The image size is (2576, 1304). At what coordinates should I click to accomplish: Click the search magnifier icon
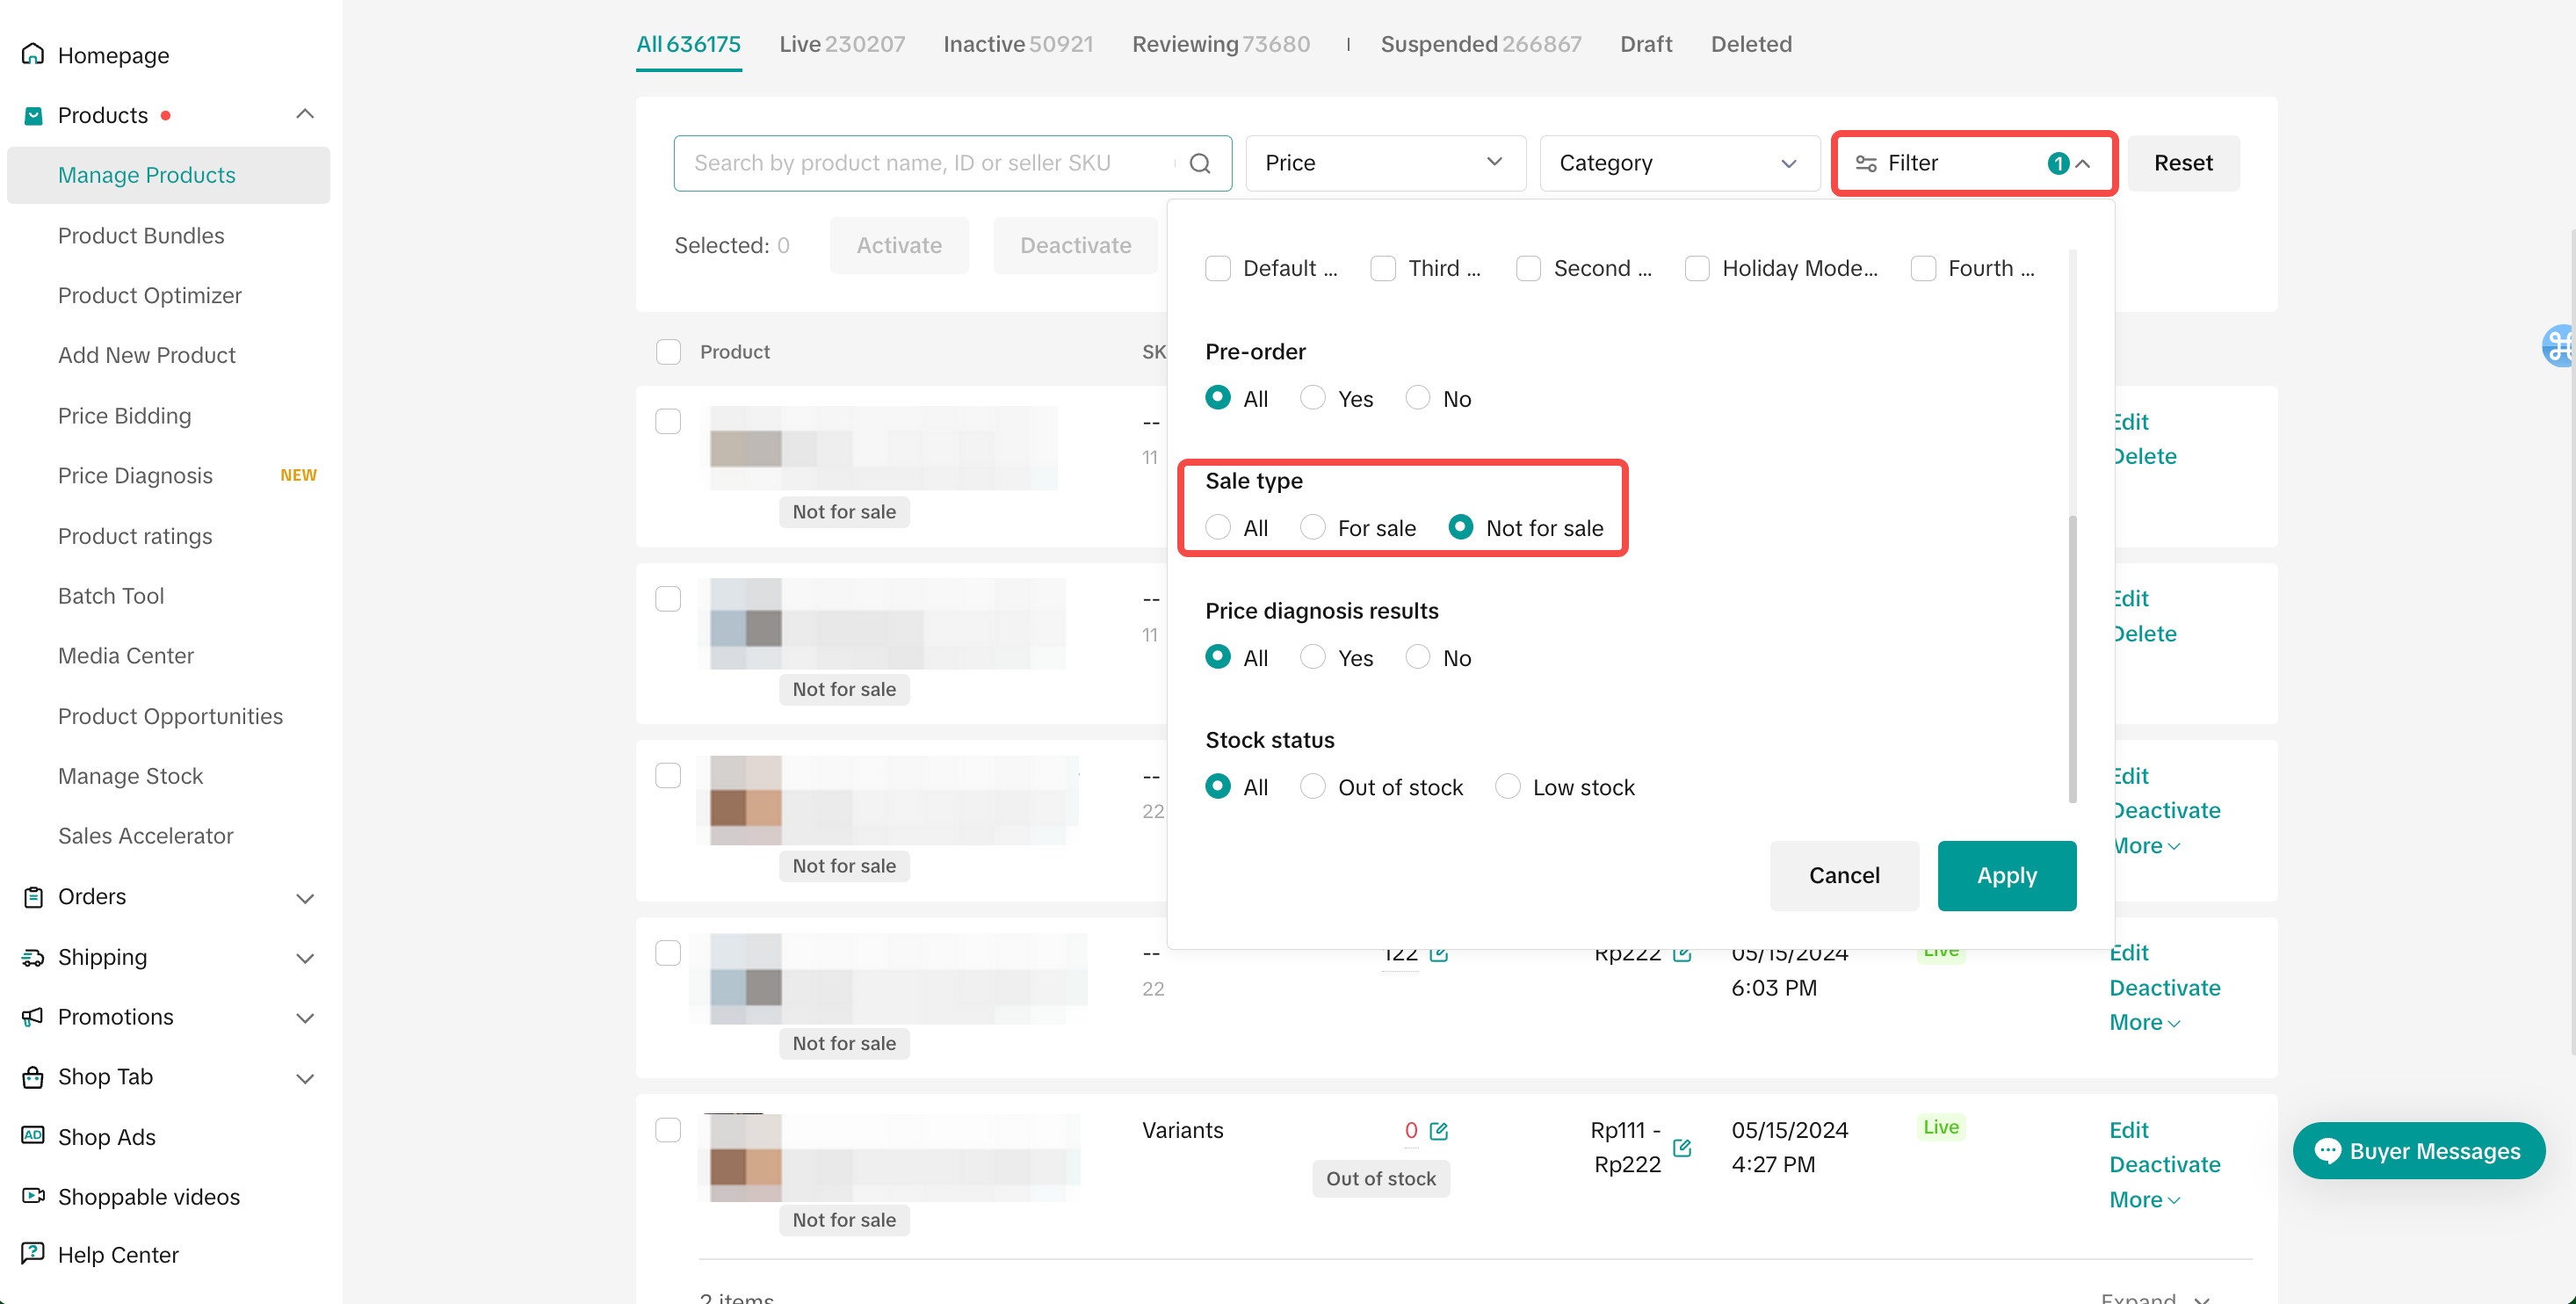[1200, 163]
